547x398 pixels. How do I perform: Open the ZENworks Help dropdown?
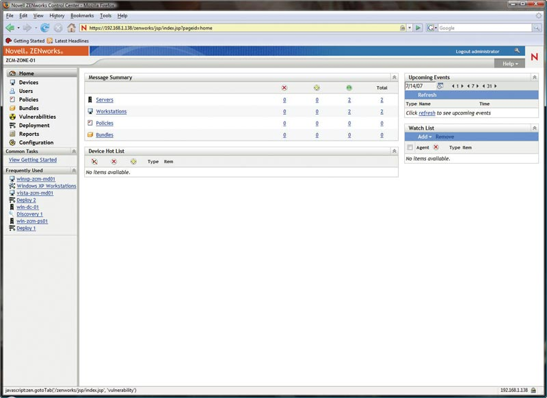click(510, 63)
